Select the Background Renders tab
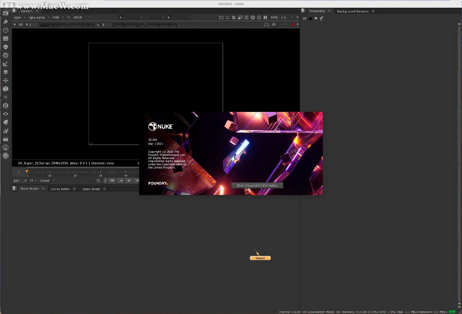462x314 pixels. click(353, 11)
